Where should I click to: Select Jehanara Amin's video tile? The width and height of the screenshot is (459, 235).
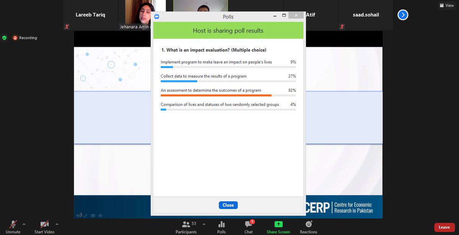(x=138, y=15)
